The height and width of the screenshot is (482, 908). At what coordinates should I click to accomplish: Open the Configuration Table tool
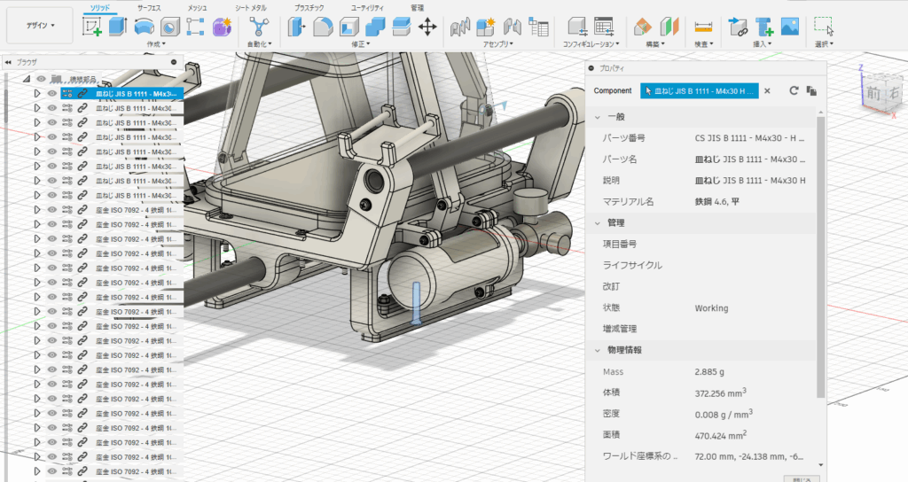pos(604,27)
